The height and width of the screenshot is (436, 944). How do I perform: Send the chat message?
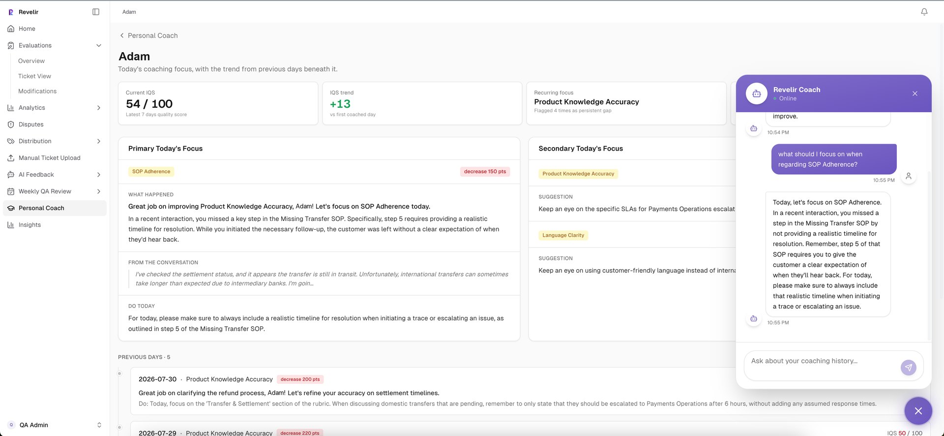(909, 367)
